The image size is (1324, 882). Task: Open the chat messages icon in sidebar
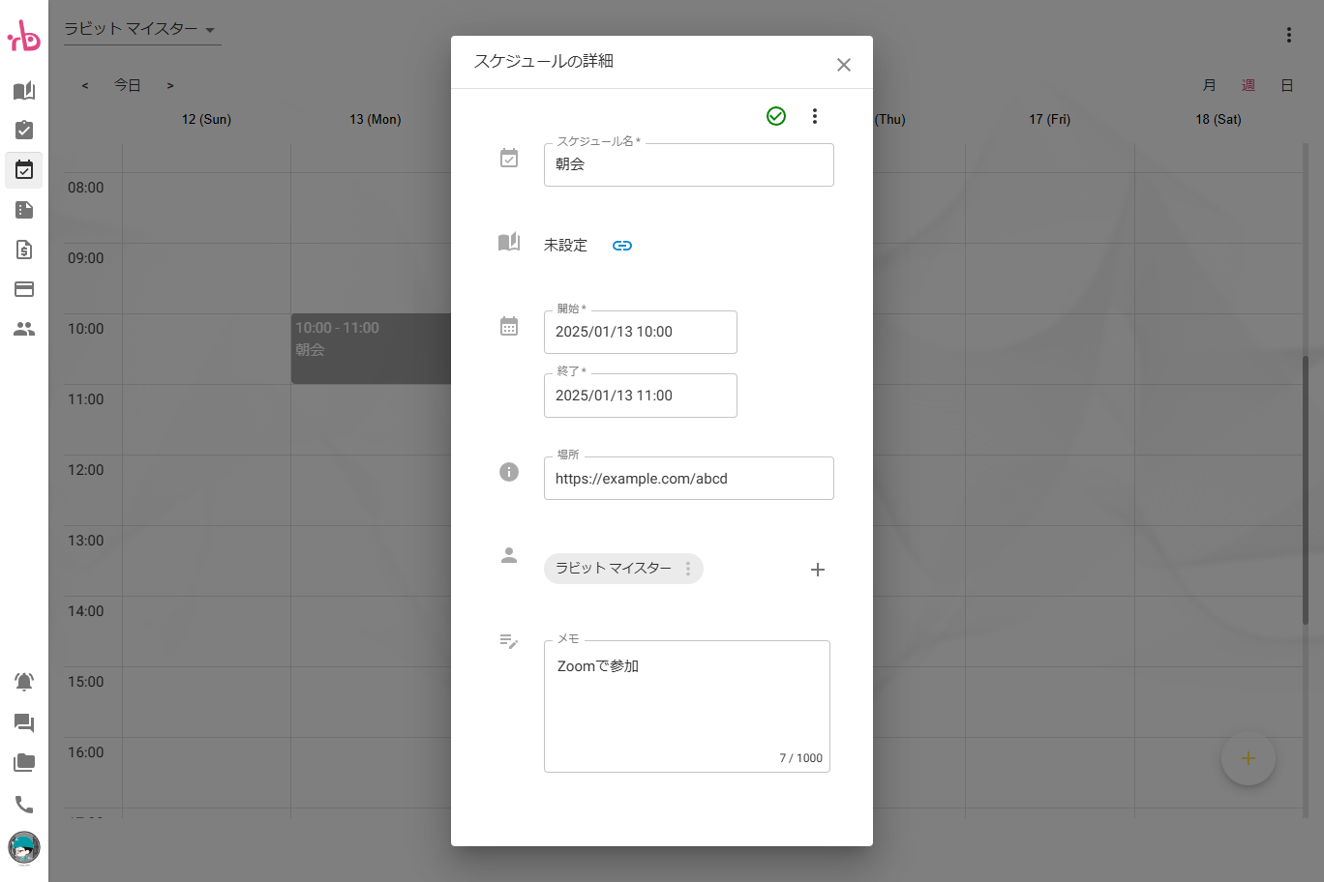(x=24, y=722)
